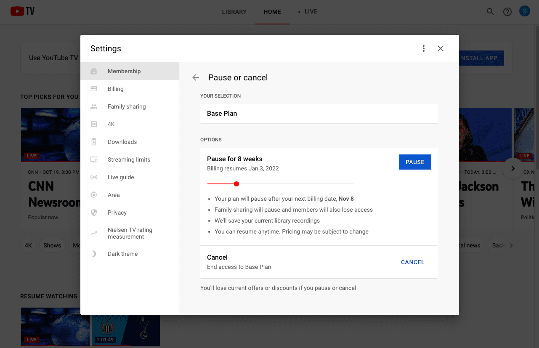Click the 'End access to Base Plan' text
This screenshot has width=539, height=348.
pos(239,267)
